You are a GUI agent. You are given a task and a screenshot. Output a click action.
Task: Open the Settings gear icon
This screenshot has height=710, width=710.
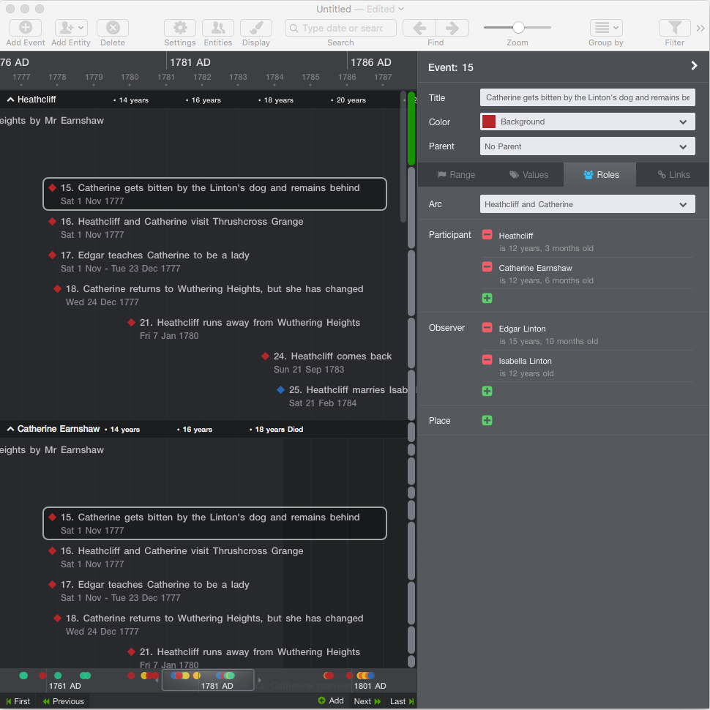(179, 28)
